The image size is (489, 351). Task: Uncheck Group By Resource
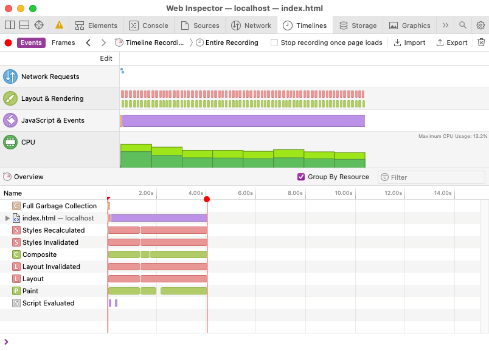(300, 177)
